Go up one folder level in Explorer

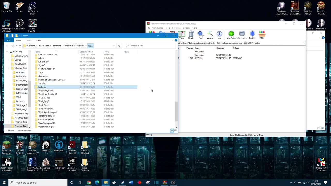point(20,46)
